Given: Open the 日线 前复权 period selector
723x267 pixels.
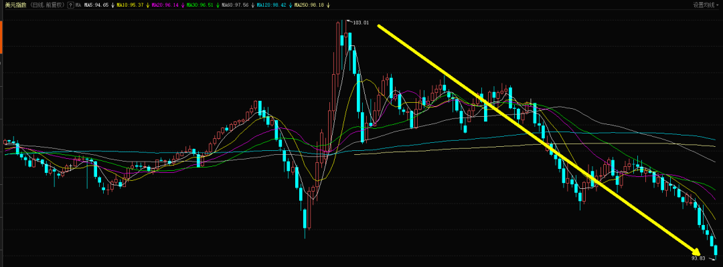Looking at the screenshot, I should (x=47, y=5).
